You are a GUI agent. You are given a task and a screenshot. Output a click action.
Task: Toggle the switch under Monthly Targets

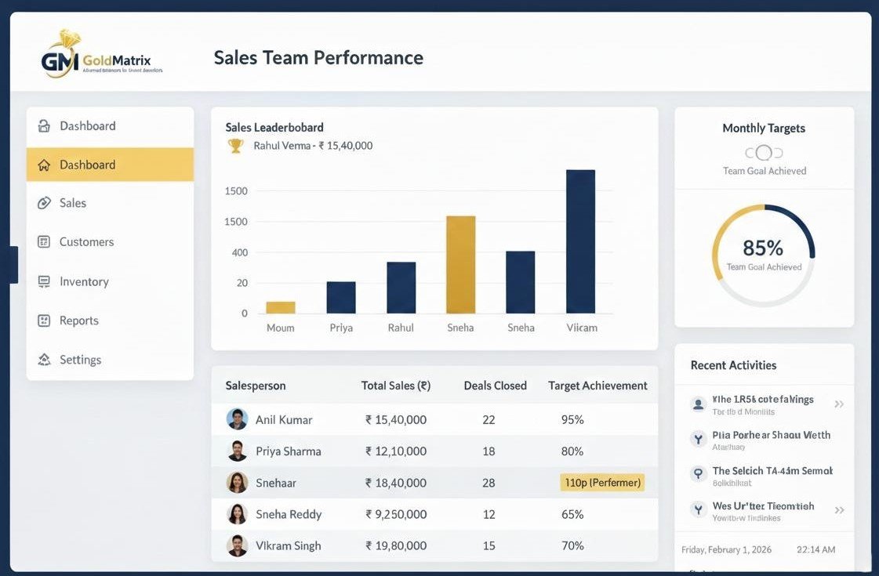764,153
